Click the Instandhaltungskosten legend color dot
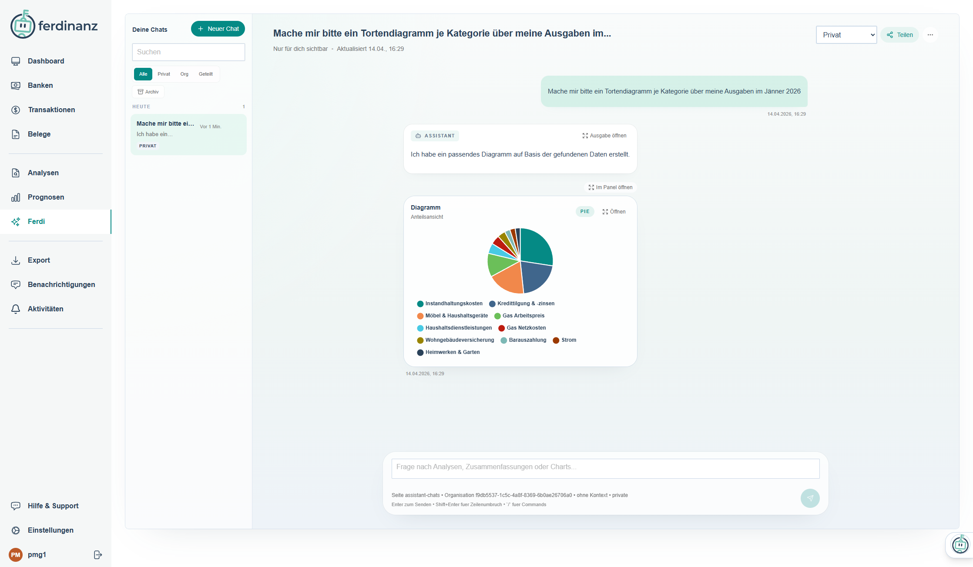Image resolution: width=973 pixels, height=567 pixels. point(420,304)
